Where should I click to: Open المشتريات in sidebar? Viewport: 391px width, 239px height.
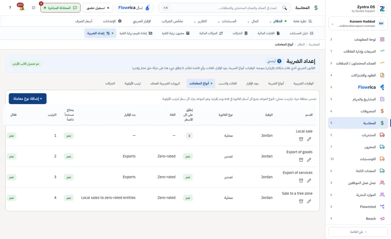tap(358, 135)
